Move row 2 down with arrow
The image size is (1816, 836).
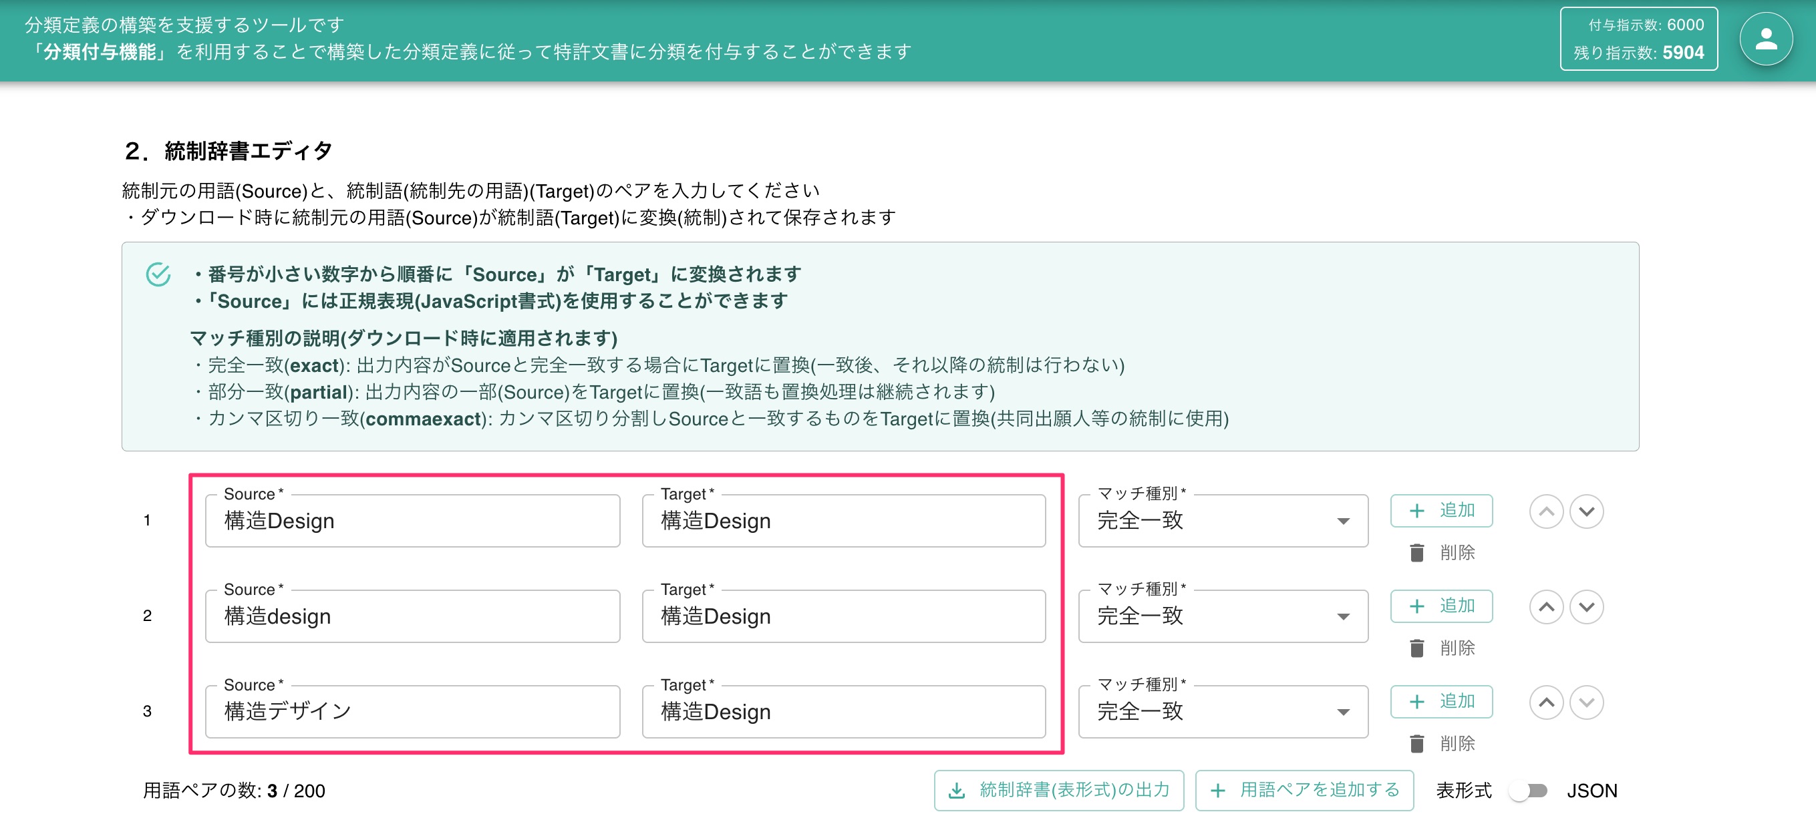[x=1586, y=607]
